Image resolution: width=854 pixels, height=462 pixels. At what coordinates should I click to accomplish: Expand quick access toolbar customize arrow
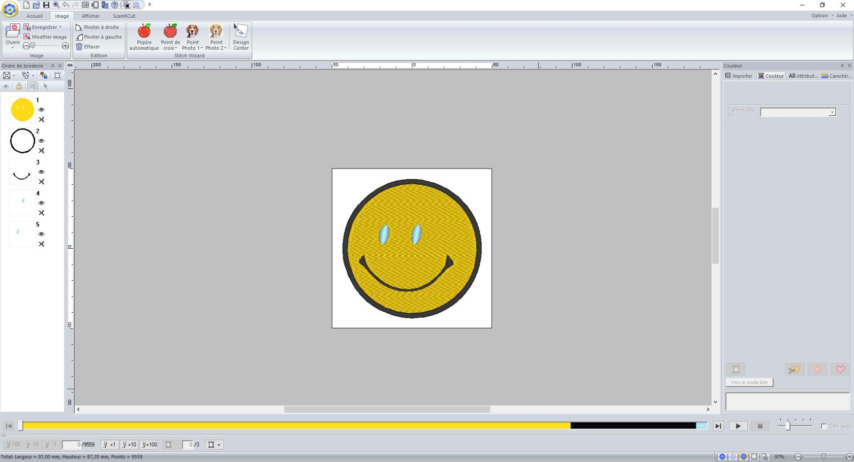pyautogui.click(x=149, y=5)
